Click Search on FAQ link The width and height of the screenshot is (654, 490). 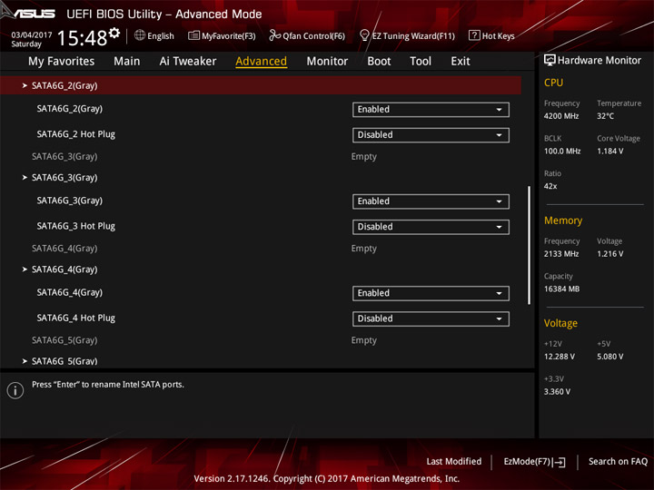coord(618,462)
